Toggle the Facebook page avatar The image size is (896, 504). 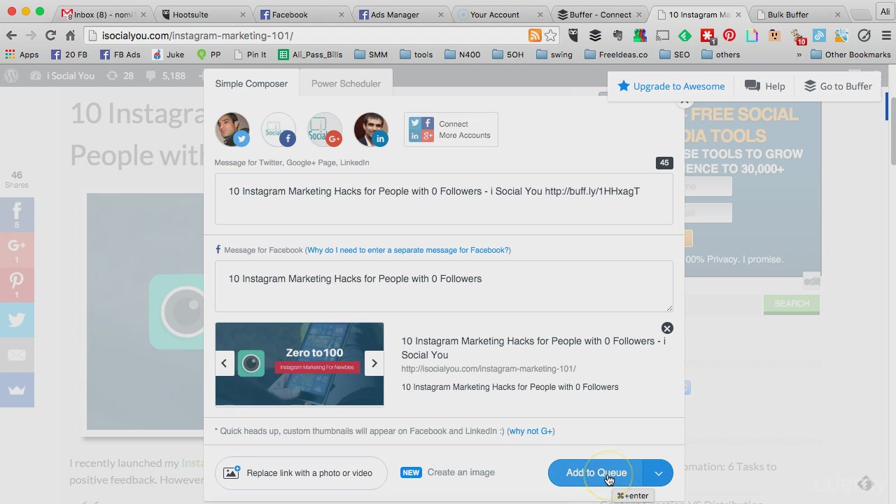point(279,129)
